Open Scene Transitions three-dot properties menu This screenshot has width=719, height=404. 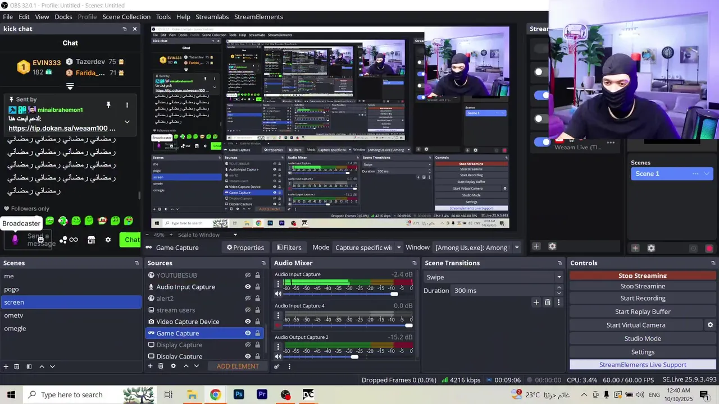click(x=558, y=302)
